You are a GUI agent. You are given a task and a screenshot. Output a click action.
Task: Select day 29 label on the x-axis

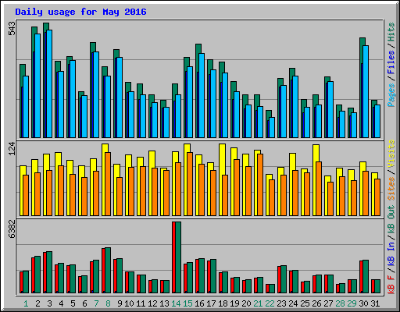[352, 303]
